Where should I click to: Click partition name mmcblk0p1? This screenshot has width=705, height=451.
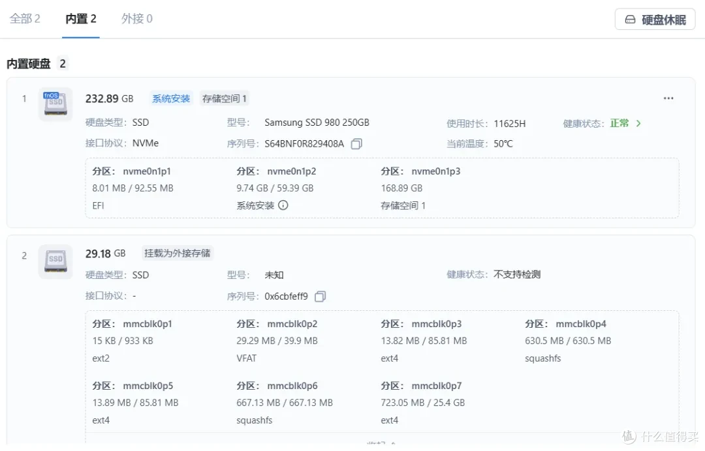click(x=148, y=324)
